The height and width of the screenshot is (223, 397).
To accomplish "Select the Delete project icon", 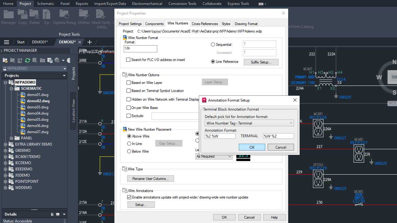I will click(34, 14).
